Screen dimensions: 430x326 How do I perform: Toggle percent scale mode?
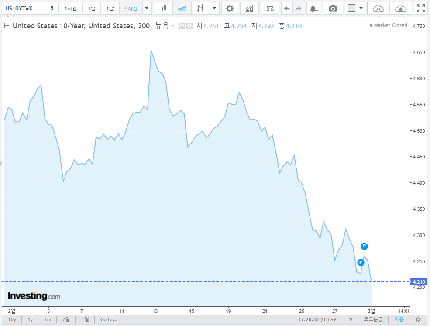351,319
